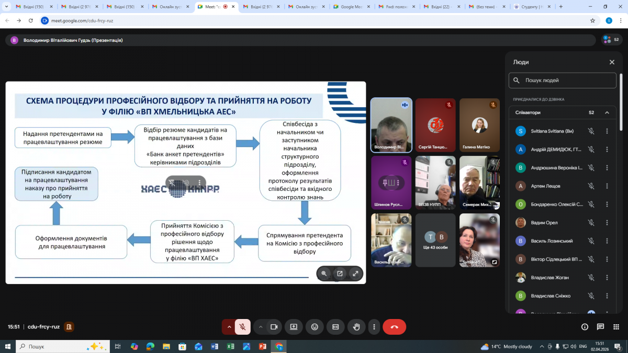
Task: Open Chrome menu three dots
Action: pyautogui.click(x=621, y=20)
